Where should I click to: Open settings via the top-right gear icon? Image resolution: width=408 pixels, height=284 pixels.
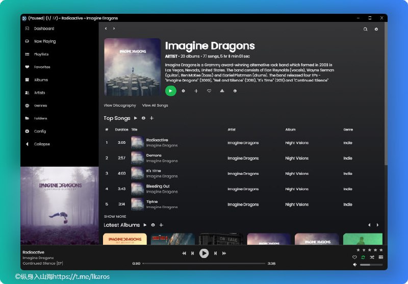376,29
